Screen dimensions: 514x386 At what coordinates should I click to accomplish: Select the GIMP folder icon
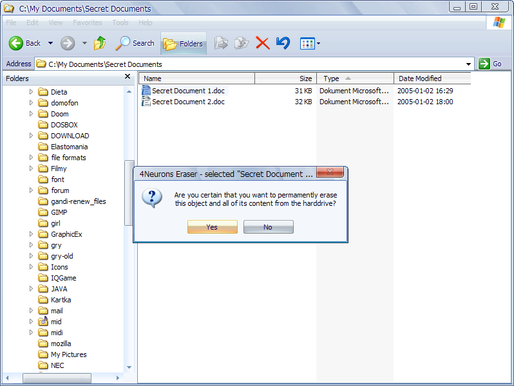[43, 212]
